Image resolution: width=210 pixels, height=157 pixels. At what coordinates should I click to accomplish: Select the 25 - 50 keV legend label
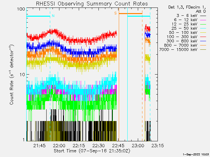[x=184, y=28]
